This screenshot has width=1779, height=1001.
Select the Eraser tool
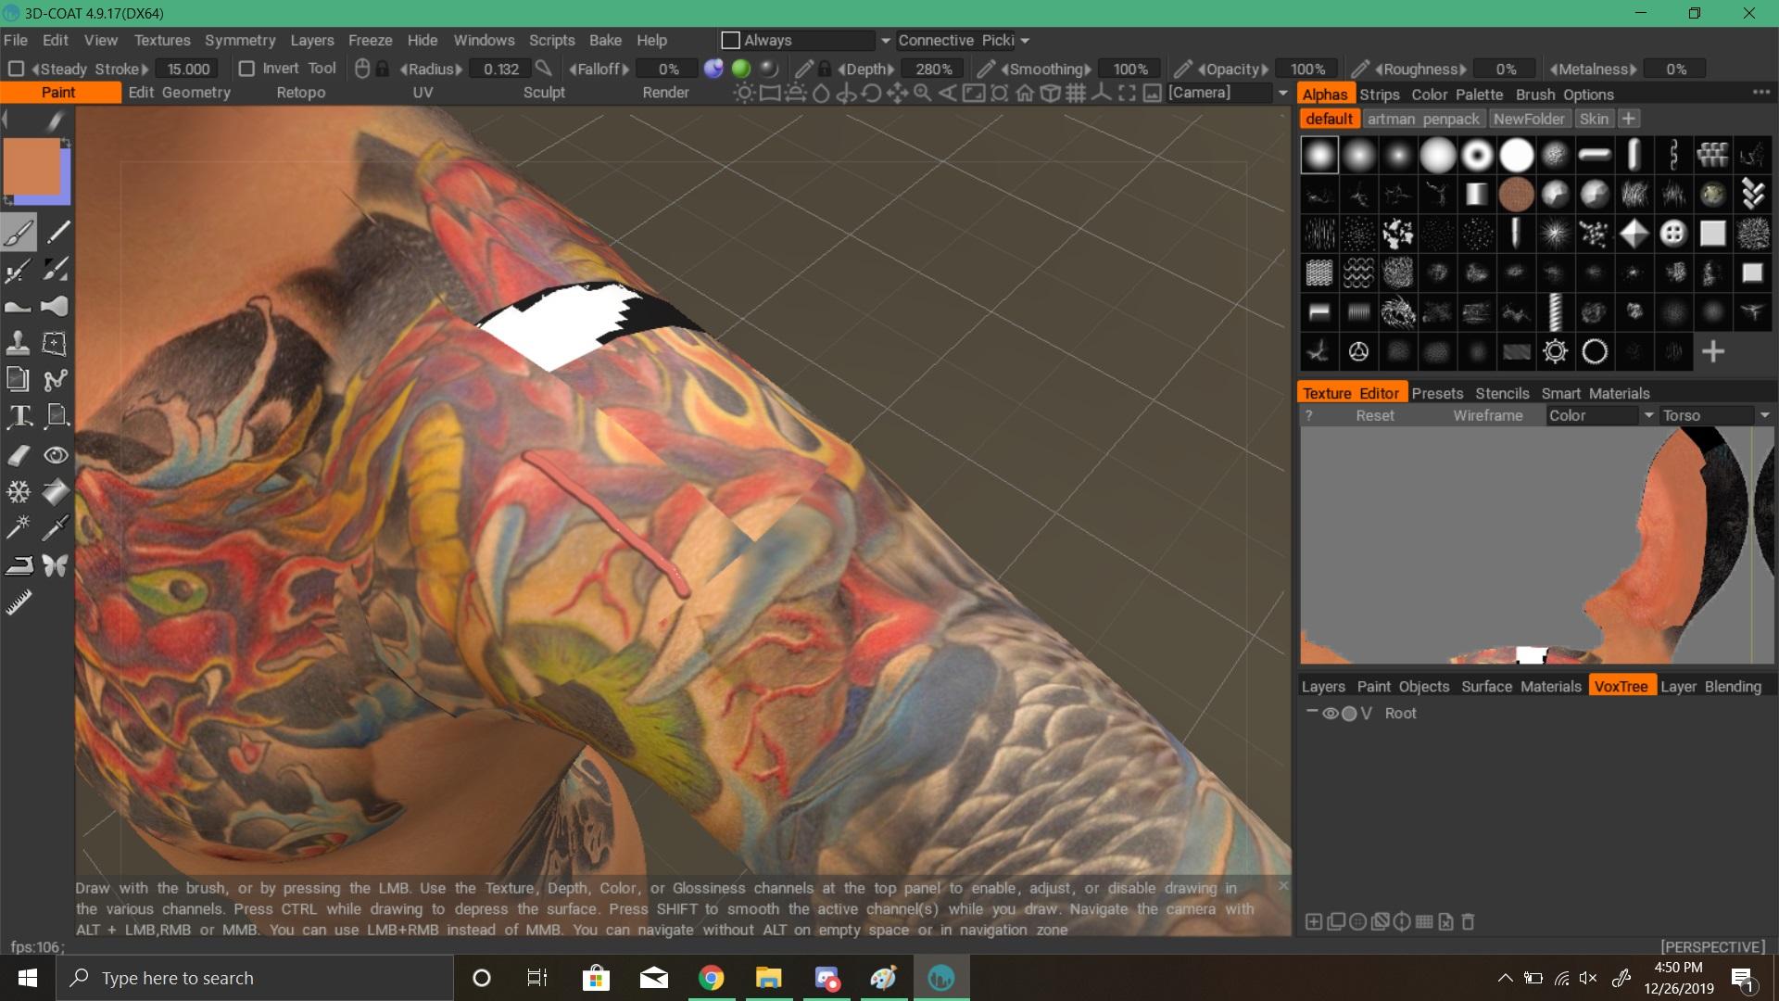pyautogui.click(x=19, y=455)
